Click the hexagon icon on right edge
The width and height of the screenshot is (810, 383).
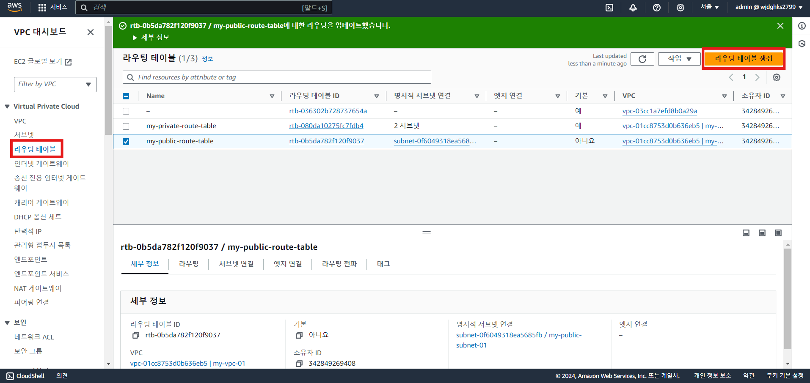coord(802,44)
